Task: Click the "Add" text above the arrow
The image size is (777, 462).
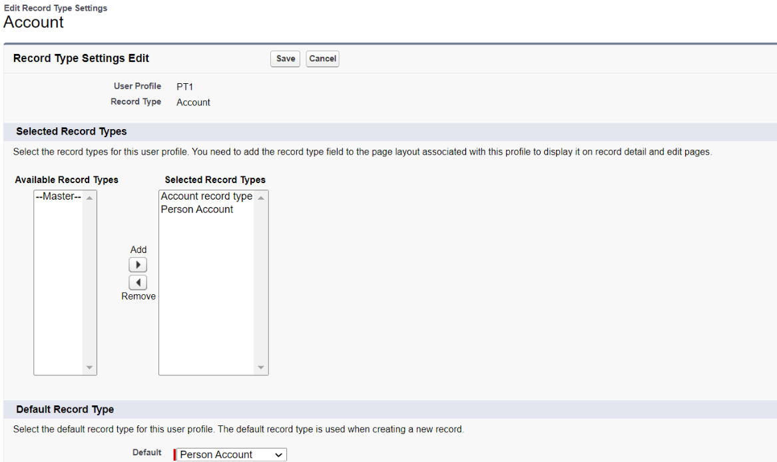Action: point(138,250)
